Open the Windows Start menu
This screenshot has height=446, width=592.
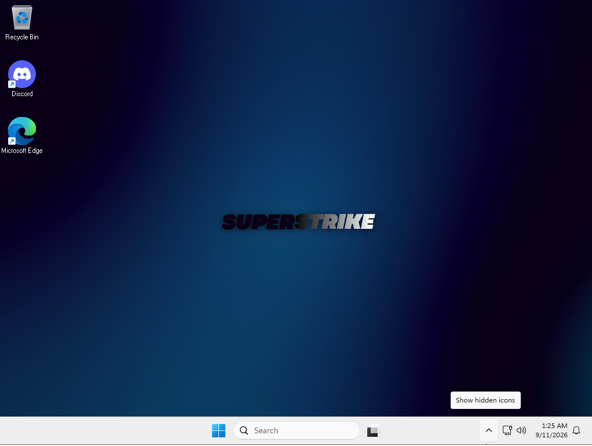[218, 430]
